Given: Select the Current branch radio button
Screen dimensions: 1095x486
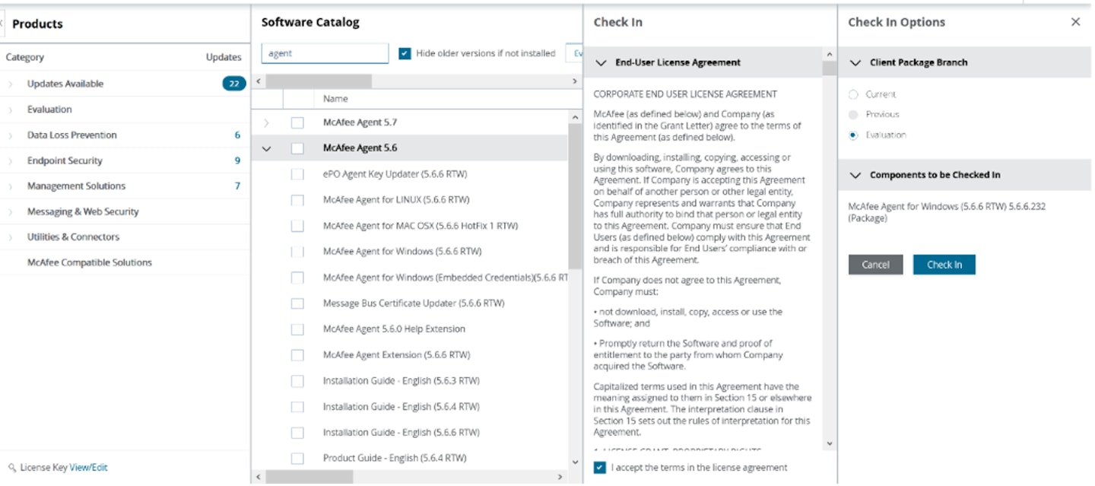Looking at the screenshot, I should coord(853,94).
